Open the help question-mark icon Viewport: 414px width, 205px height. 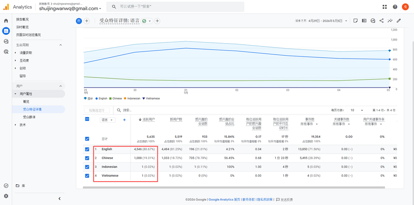tap(395, 7)
